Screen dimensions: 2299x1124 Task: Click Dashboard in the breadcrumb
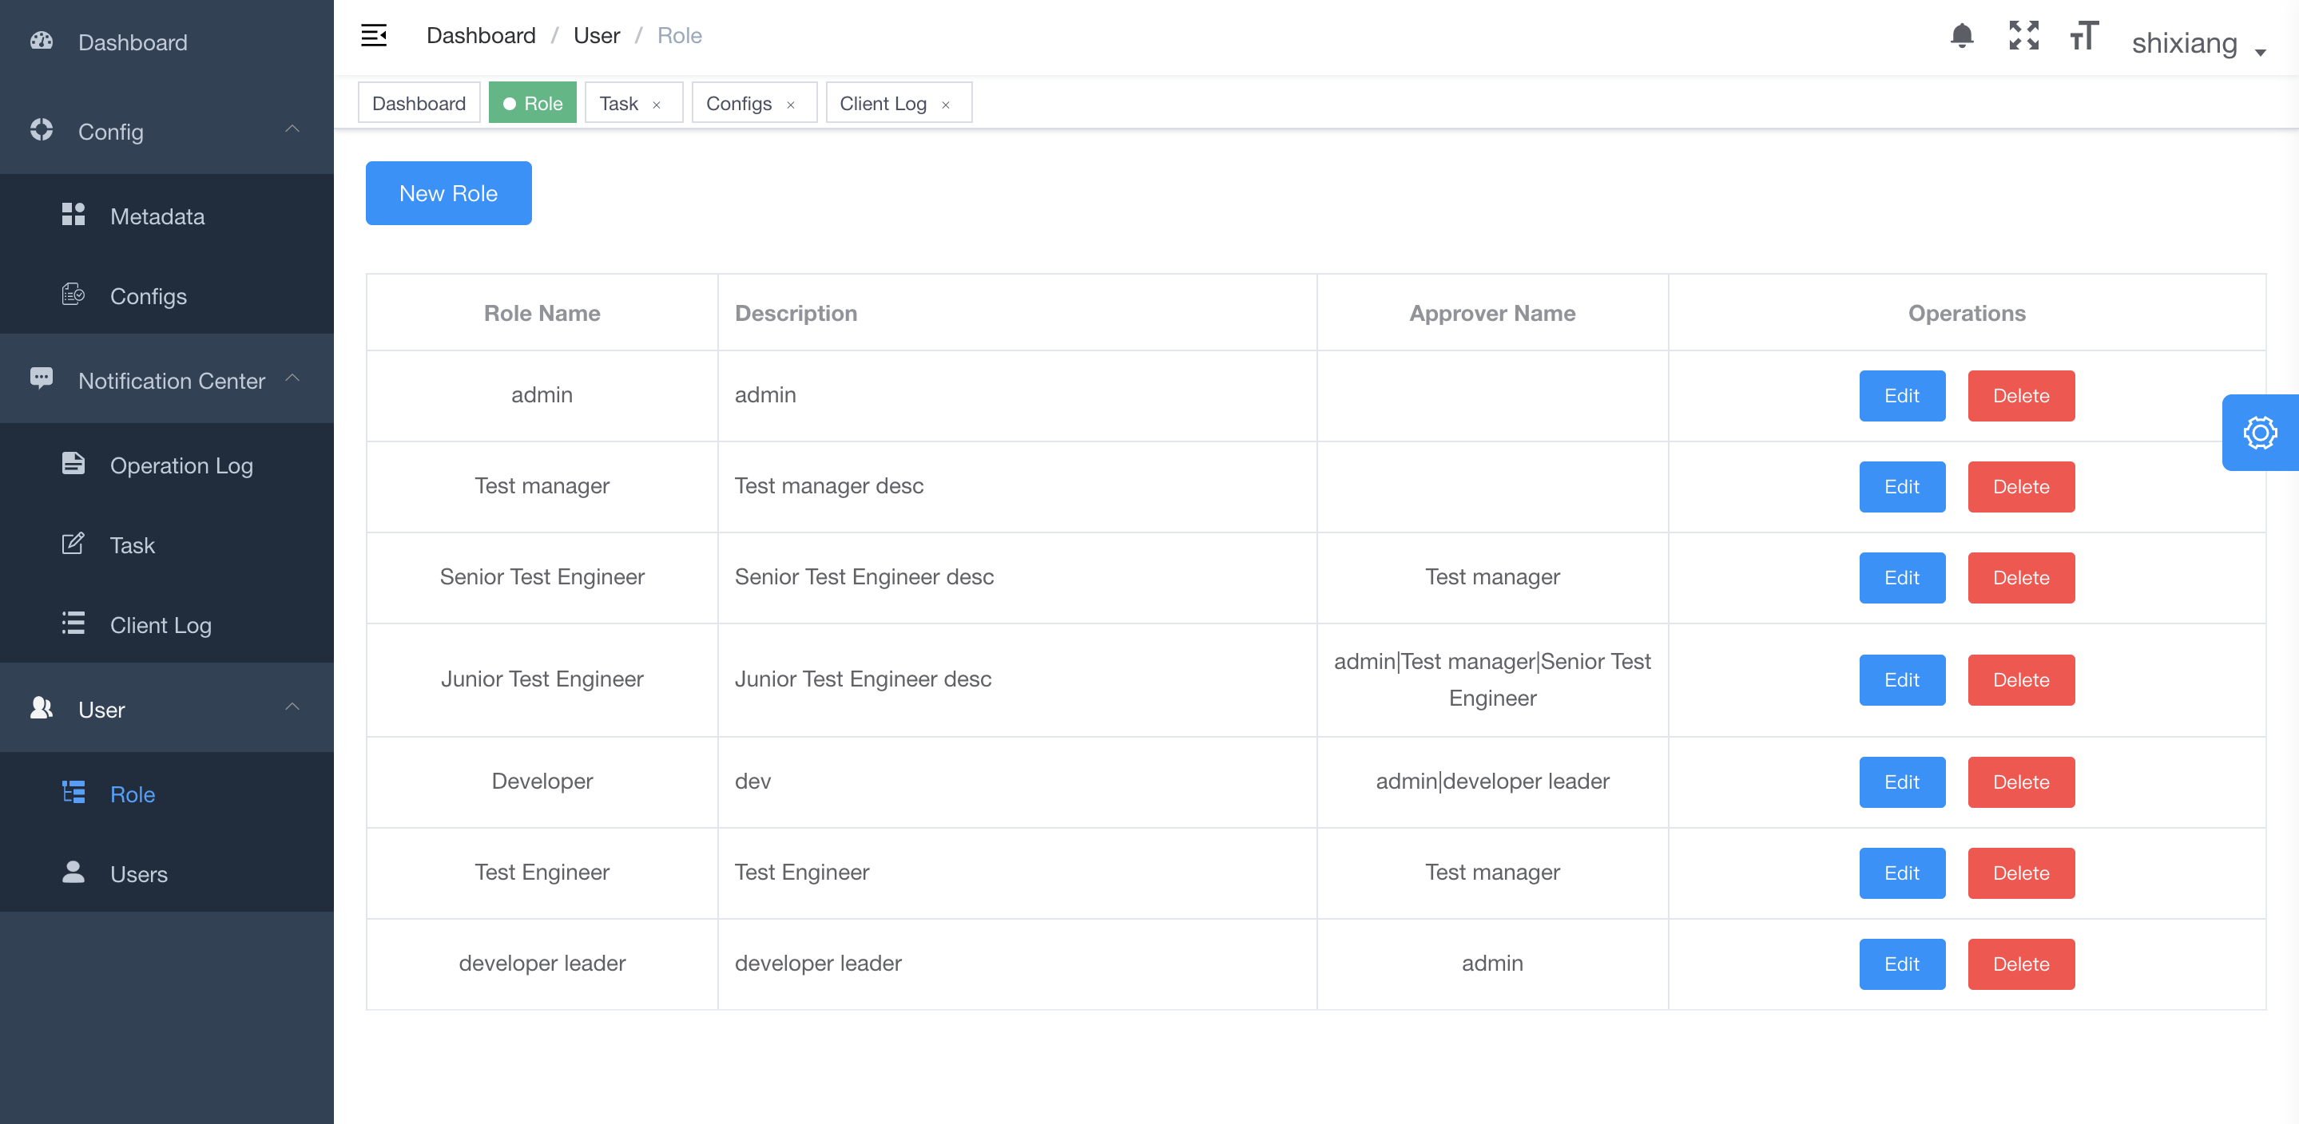tap(481, 36)
